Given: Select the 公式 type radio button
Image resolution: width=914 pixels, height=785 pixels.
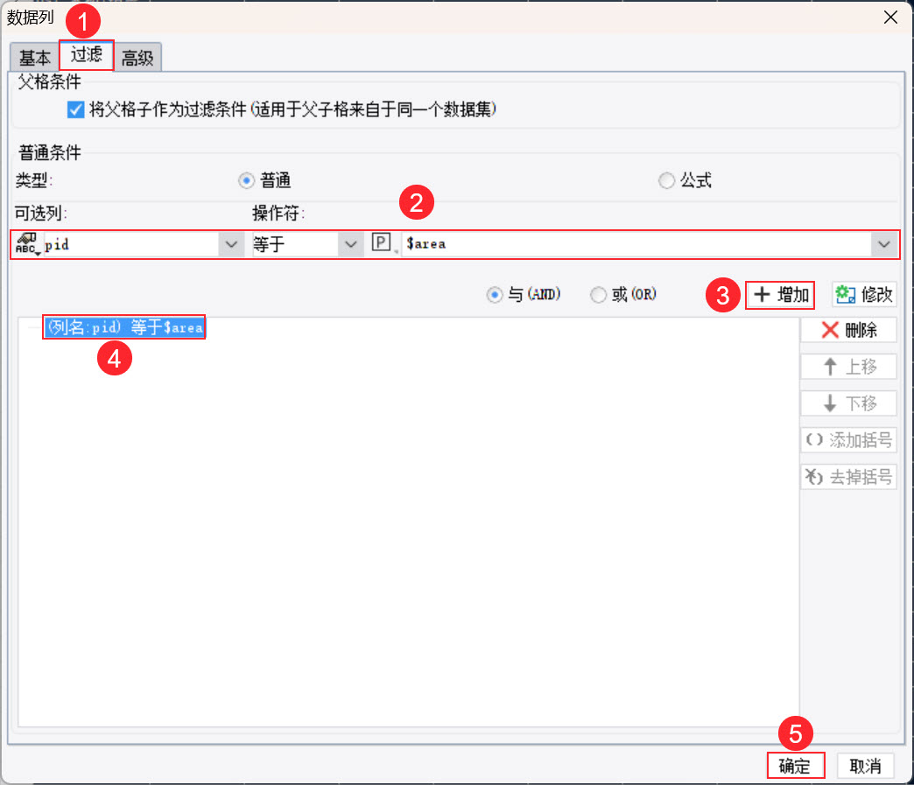Looking at the screenshot, I should click(666, 180).
